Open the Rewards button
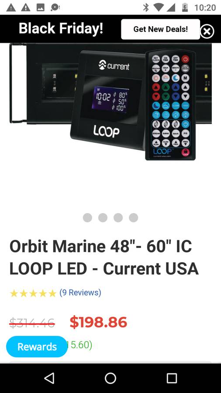The width and height of the screenshot is (221, 393). 37,347
